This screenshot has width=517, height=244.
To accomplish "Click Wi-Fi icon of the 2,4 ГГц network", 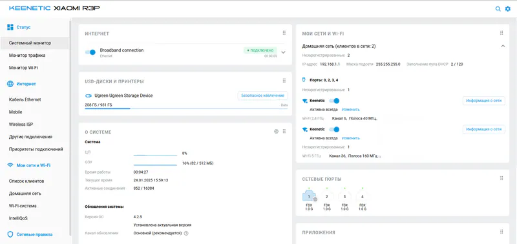I will (x=304, y=101).
